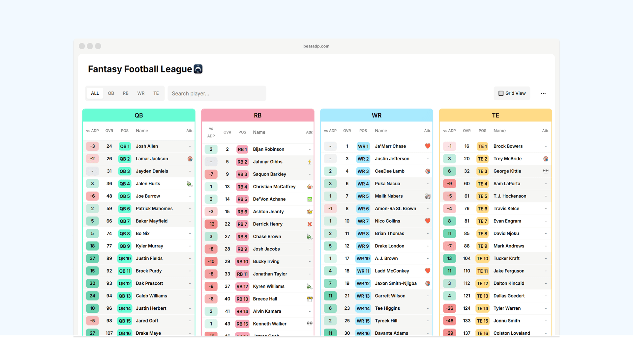633x338 pixels.
Task: Select player name Dallas Goedert
Action: (509, 296)
